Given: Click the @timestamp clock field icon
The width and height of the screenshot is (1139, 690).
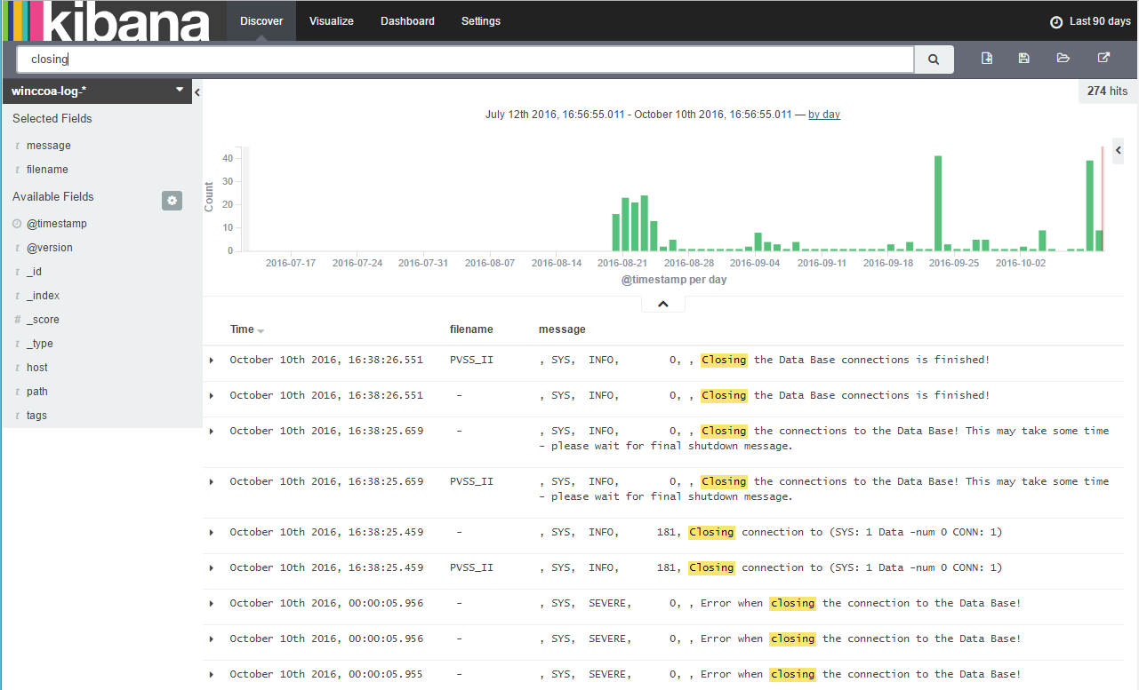Looking at the screenshot, I should [17, 224].
